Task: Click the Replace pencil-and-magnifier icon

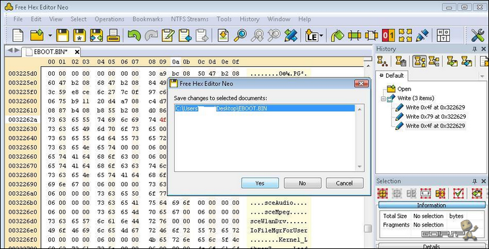Action: [x=290, y=35]
